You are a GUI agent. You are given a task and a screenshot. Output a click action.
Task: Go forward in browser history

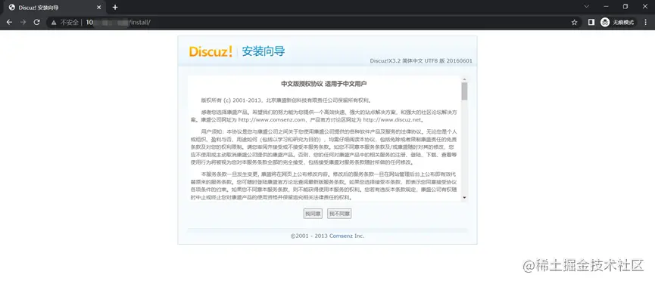(x=23, y=22)
